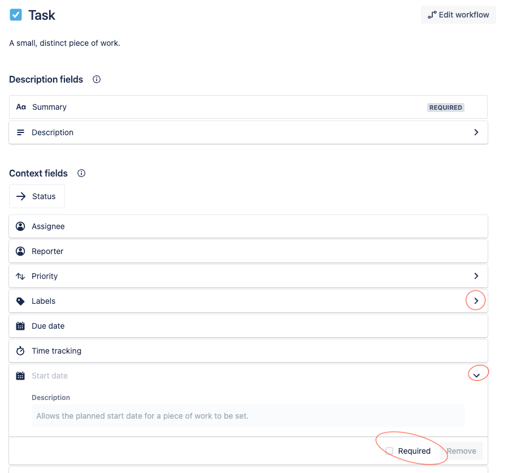Click the Due date calendar icon
Screen dimensions: 508x473
[21, 325]
